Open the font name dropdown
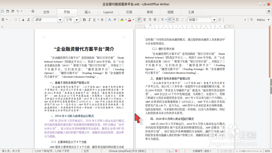The image size is (272, 153). [x=60, y=20]
